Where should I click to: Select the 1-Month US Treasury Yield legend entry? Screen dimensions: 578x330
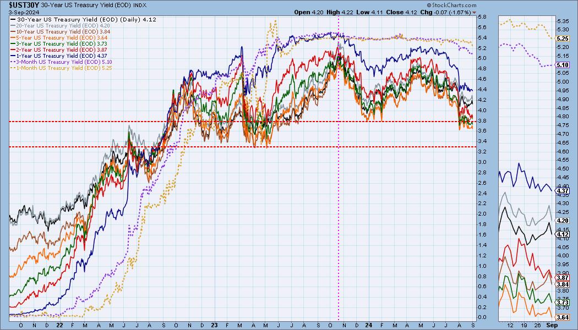tap(62, 68)
